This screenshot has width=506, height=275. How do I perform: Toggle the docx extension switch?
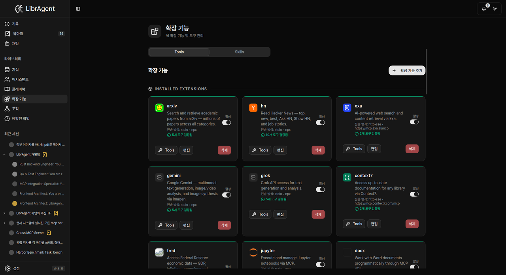point(414,267)
